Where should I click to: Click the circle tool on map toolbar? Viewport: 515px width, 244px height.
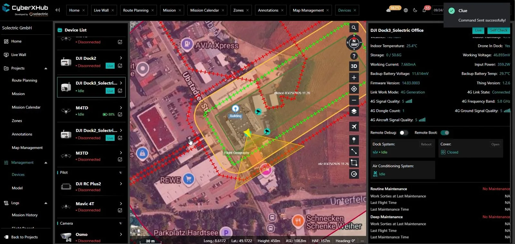tap(354, 174)
